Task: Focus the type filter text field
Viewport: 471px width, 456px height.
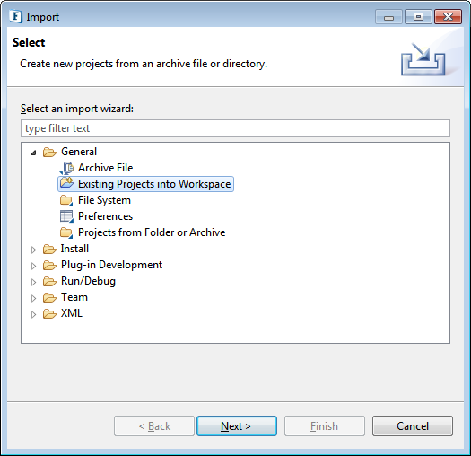Action: (x=235, y=128)
